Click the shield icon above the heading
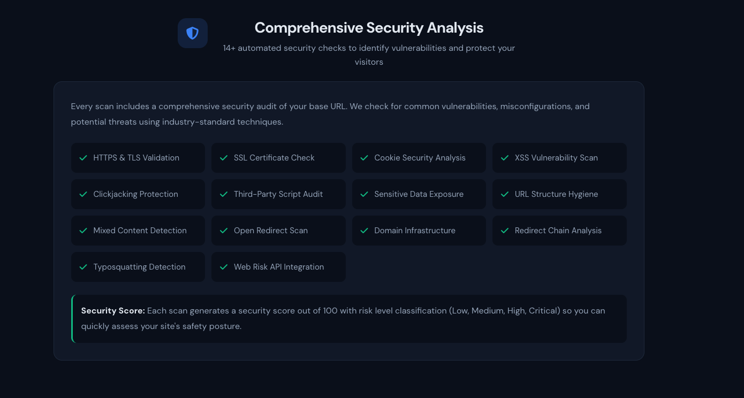 pyautogui.click(x=193, y=33)
